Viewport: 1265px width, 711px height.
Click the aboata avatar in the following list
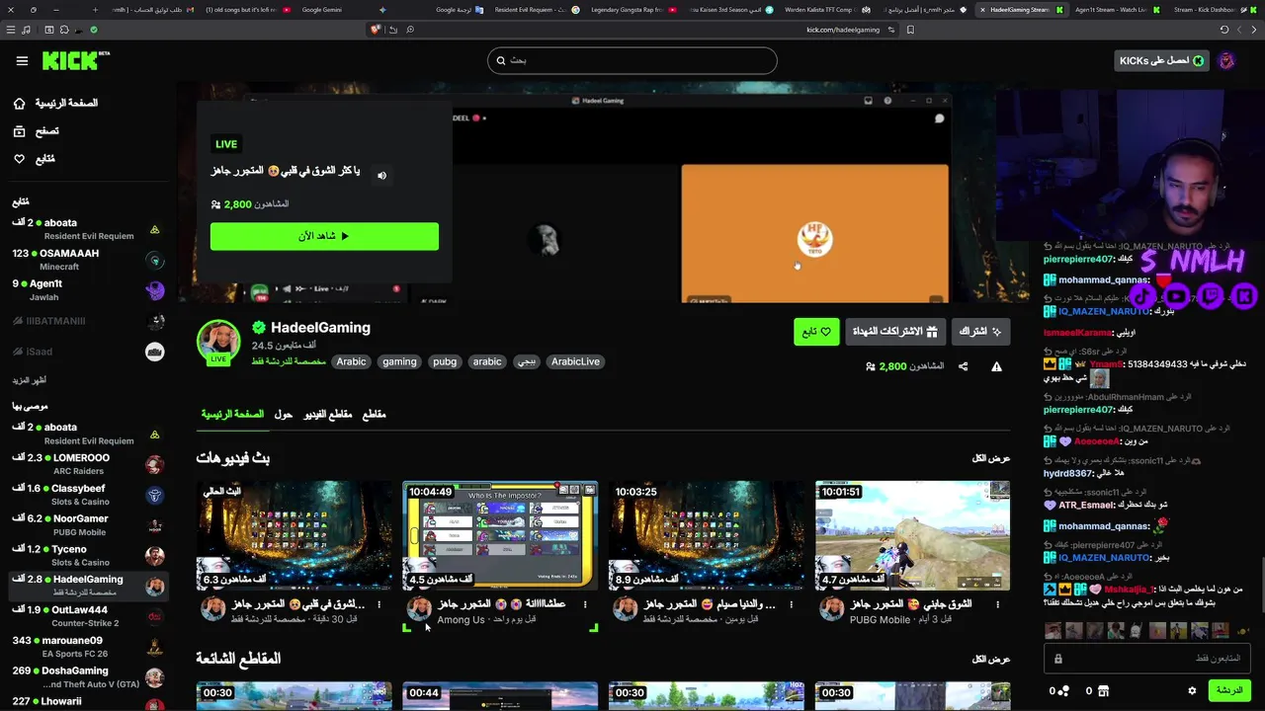click(155, 229)
